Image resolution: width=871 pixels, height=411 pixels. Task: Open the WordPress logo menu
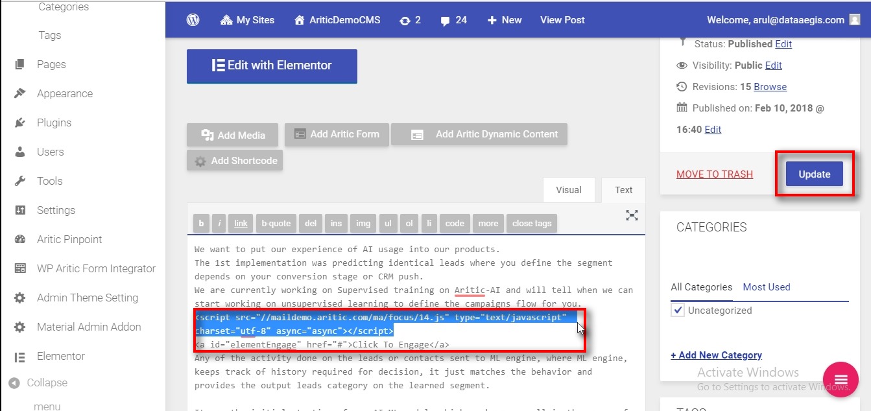pyautogui.click(x=193, y=20)
